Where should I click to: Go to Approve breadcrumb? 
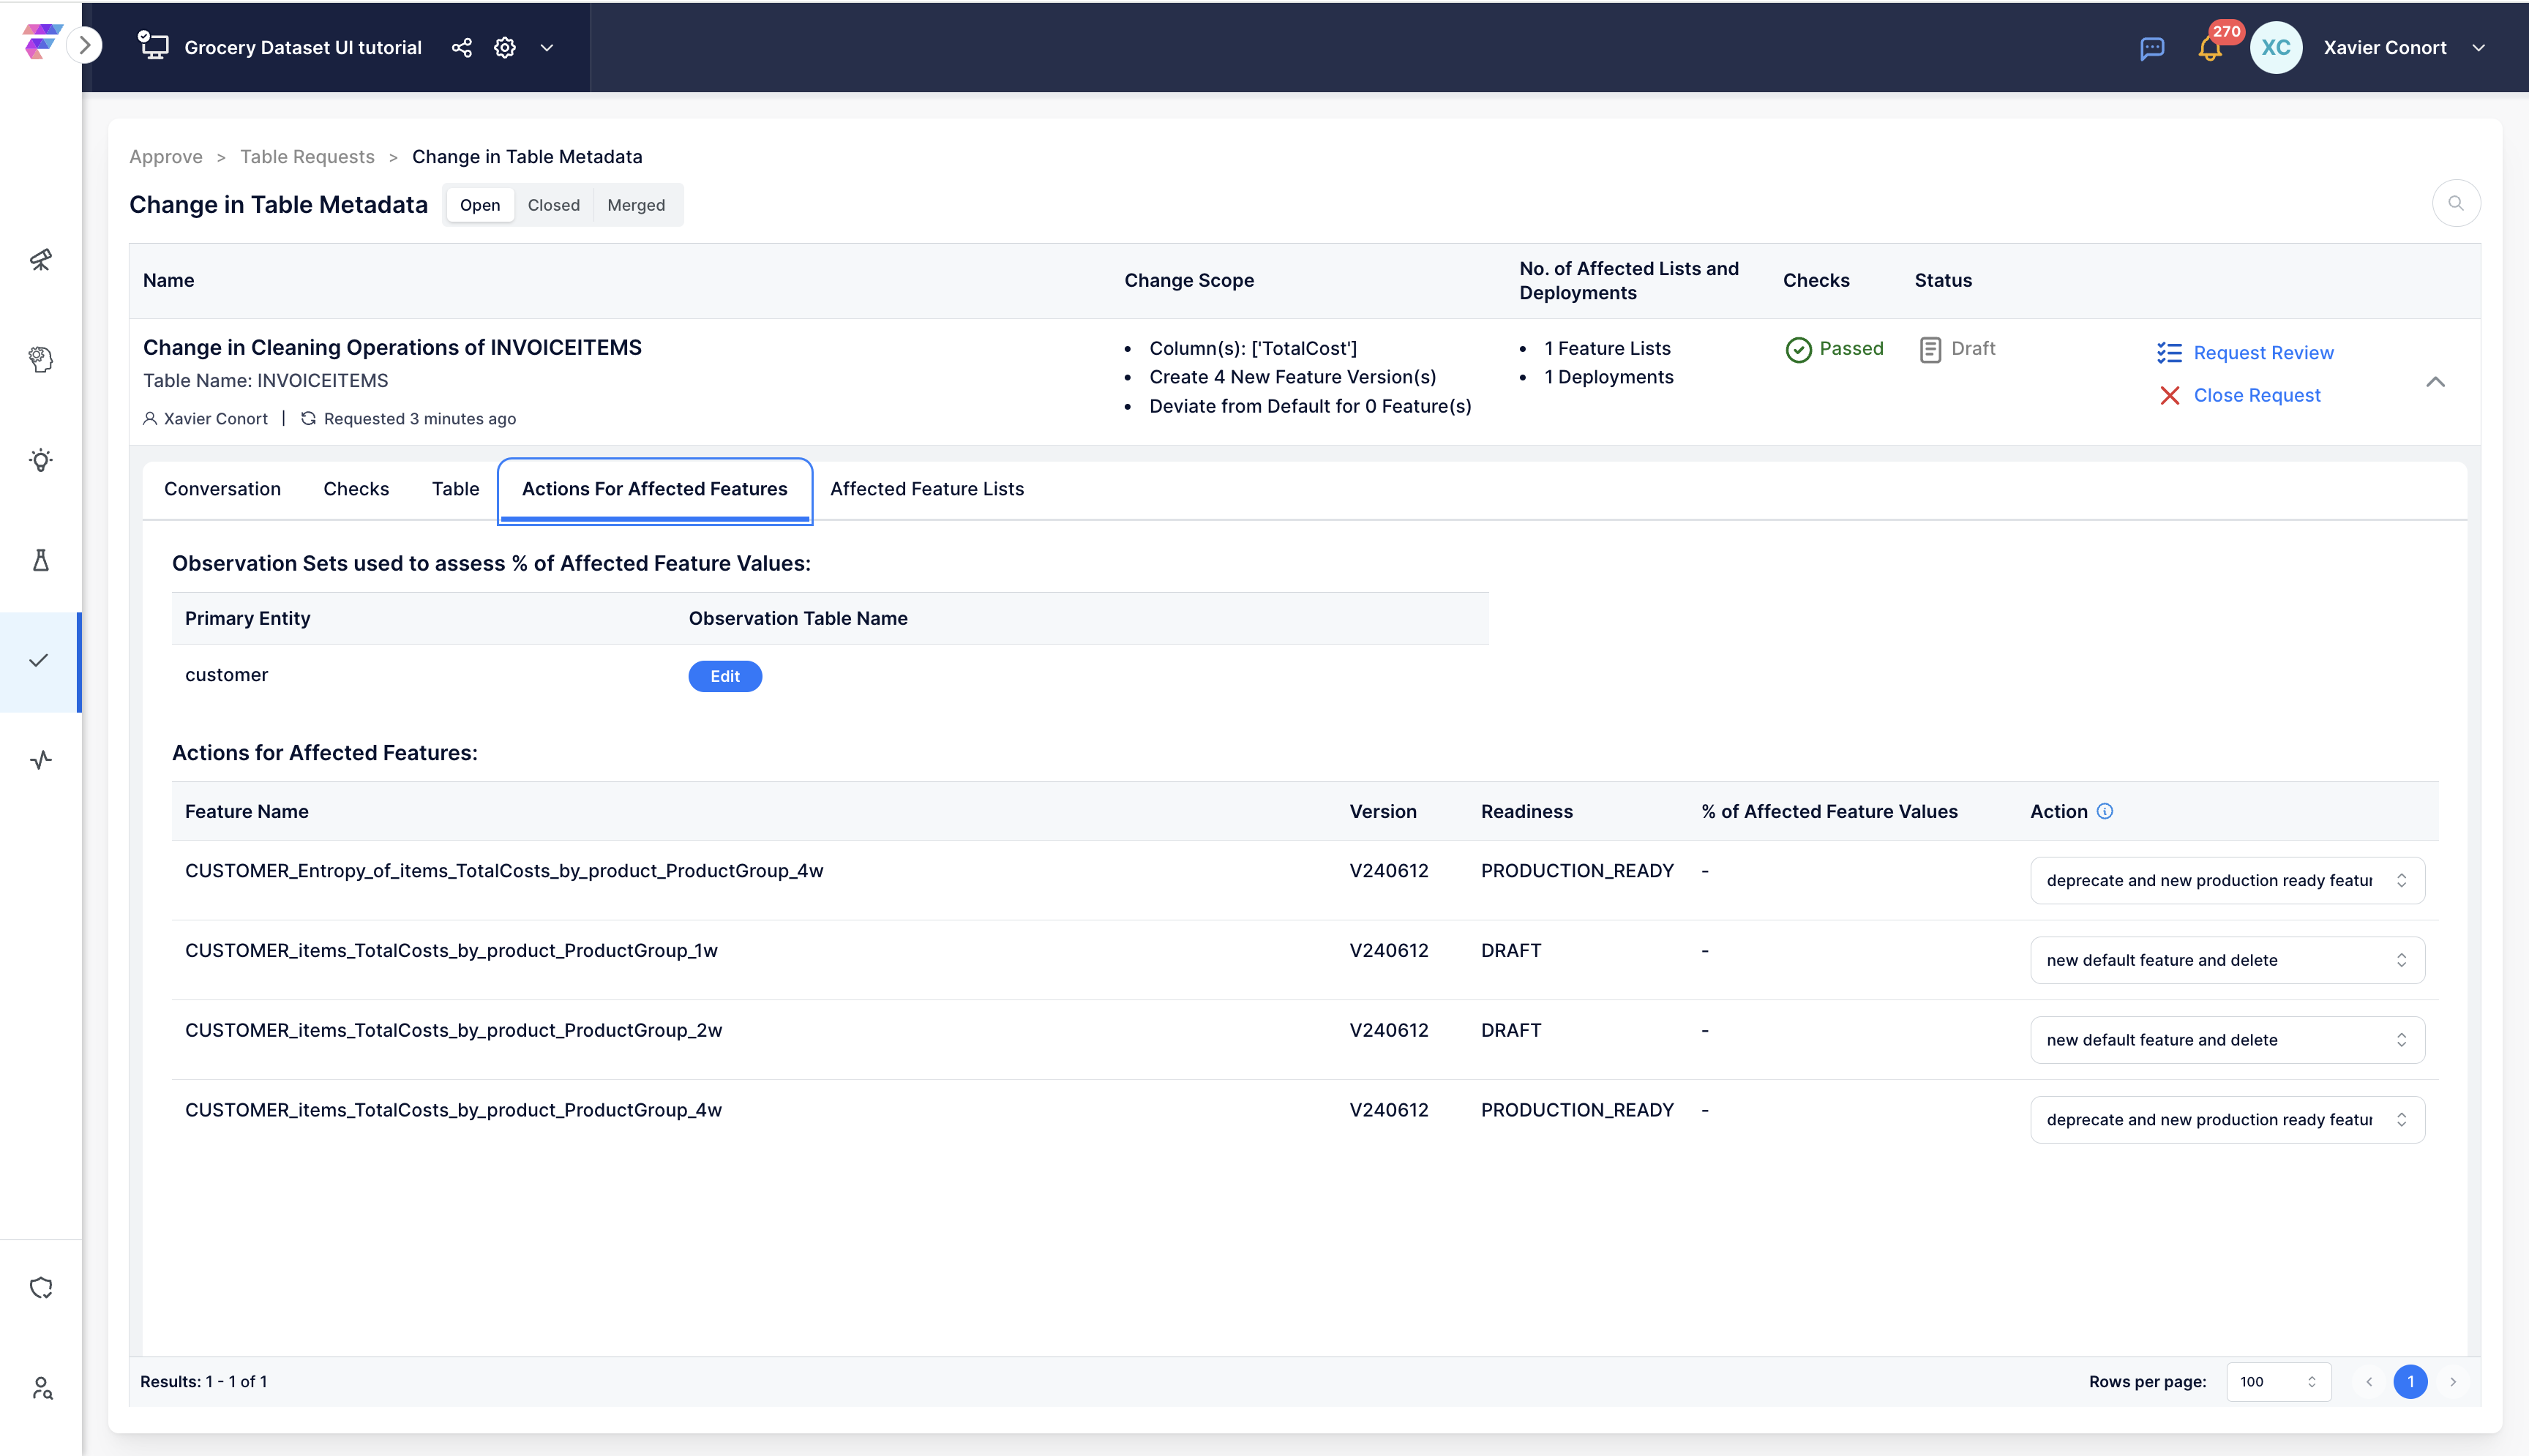coord(166,156)
